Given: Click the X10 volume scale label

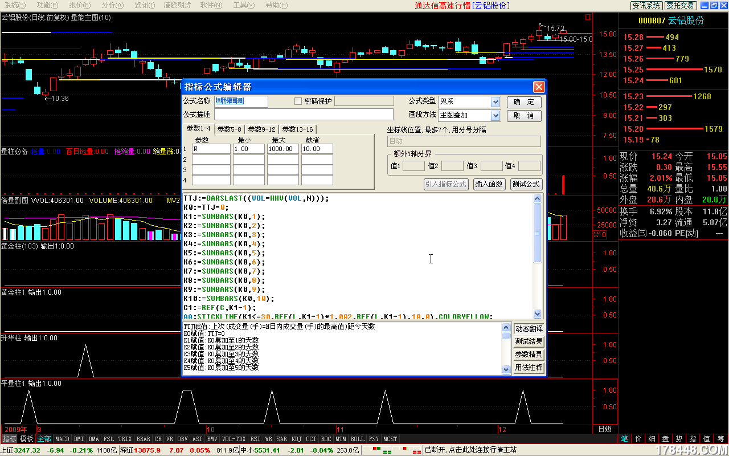Looking at the screenshot, I should coord(600,235).
